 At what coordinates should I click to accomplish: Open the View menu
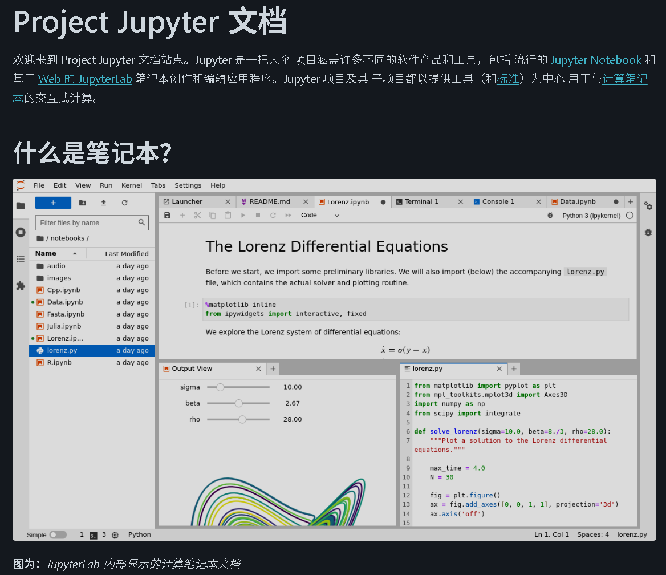[83, 185]
